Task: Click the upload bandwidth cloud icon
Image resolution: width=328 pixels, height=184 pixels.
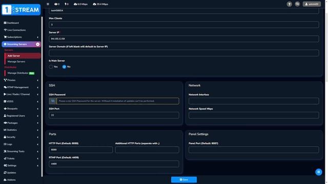Action: pyautogui.click(x=94, y=4)
